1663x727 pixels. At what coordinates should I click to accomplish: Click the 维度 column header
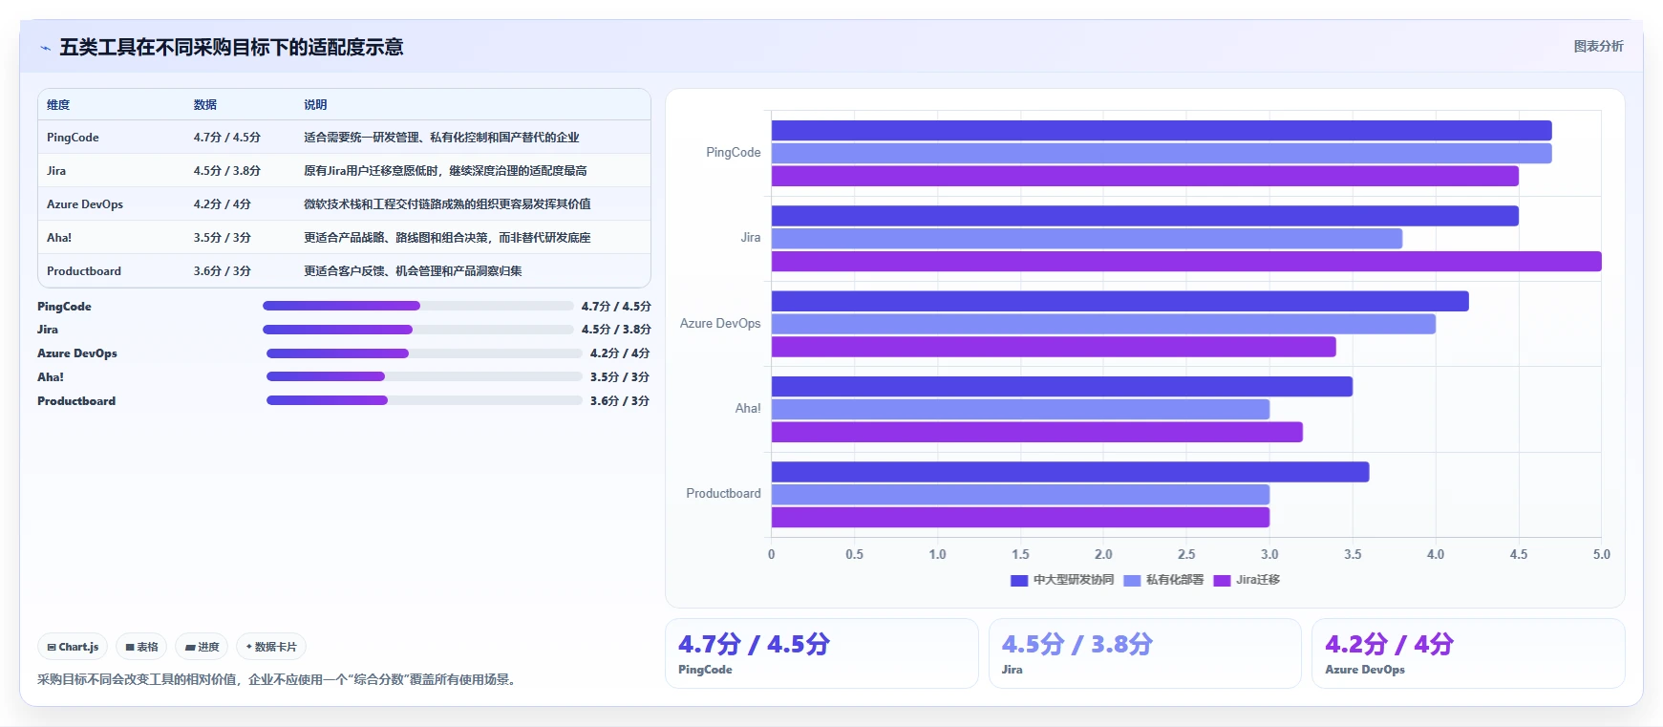[x=58, y=104]
